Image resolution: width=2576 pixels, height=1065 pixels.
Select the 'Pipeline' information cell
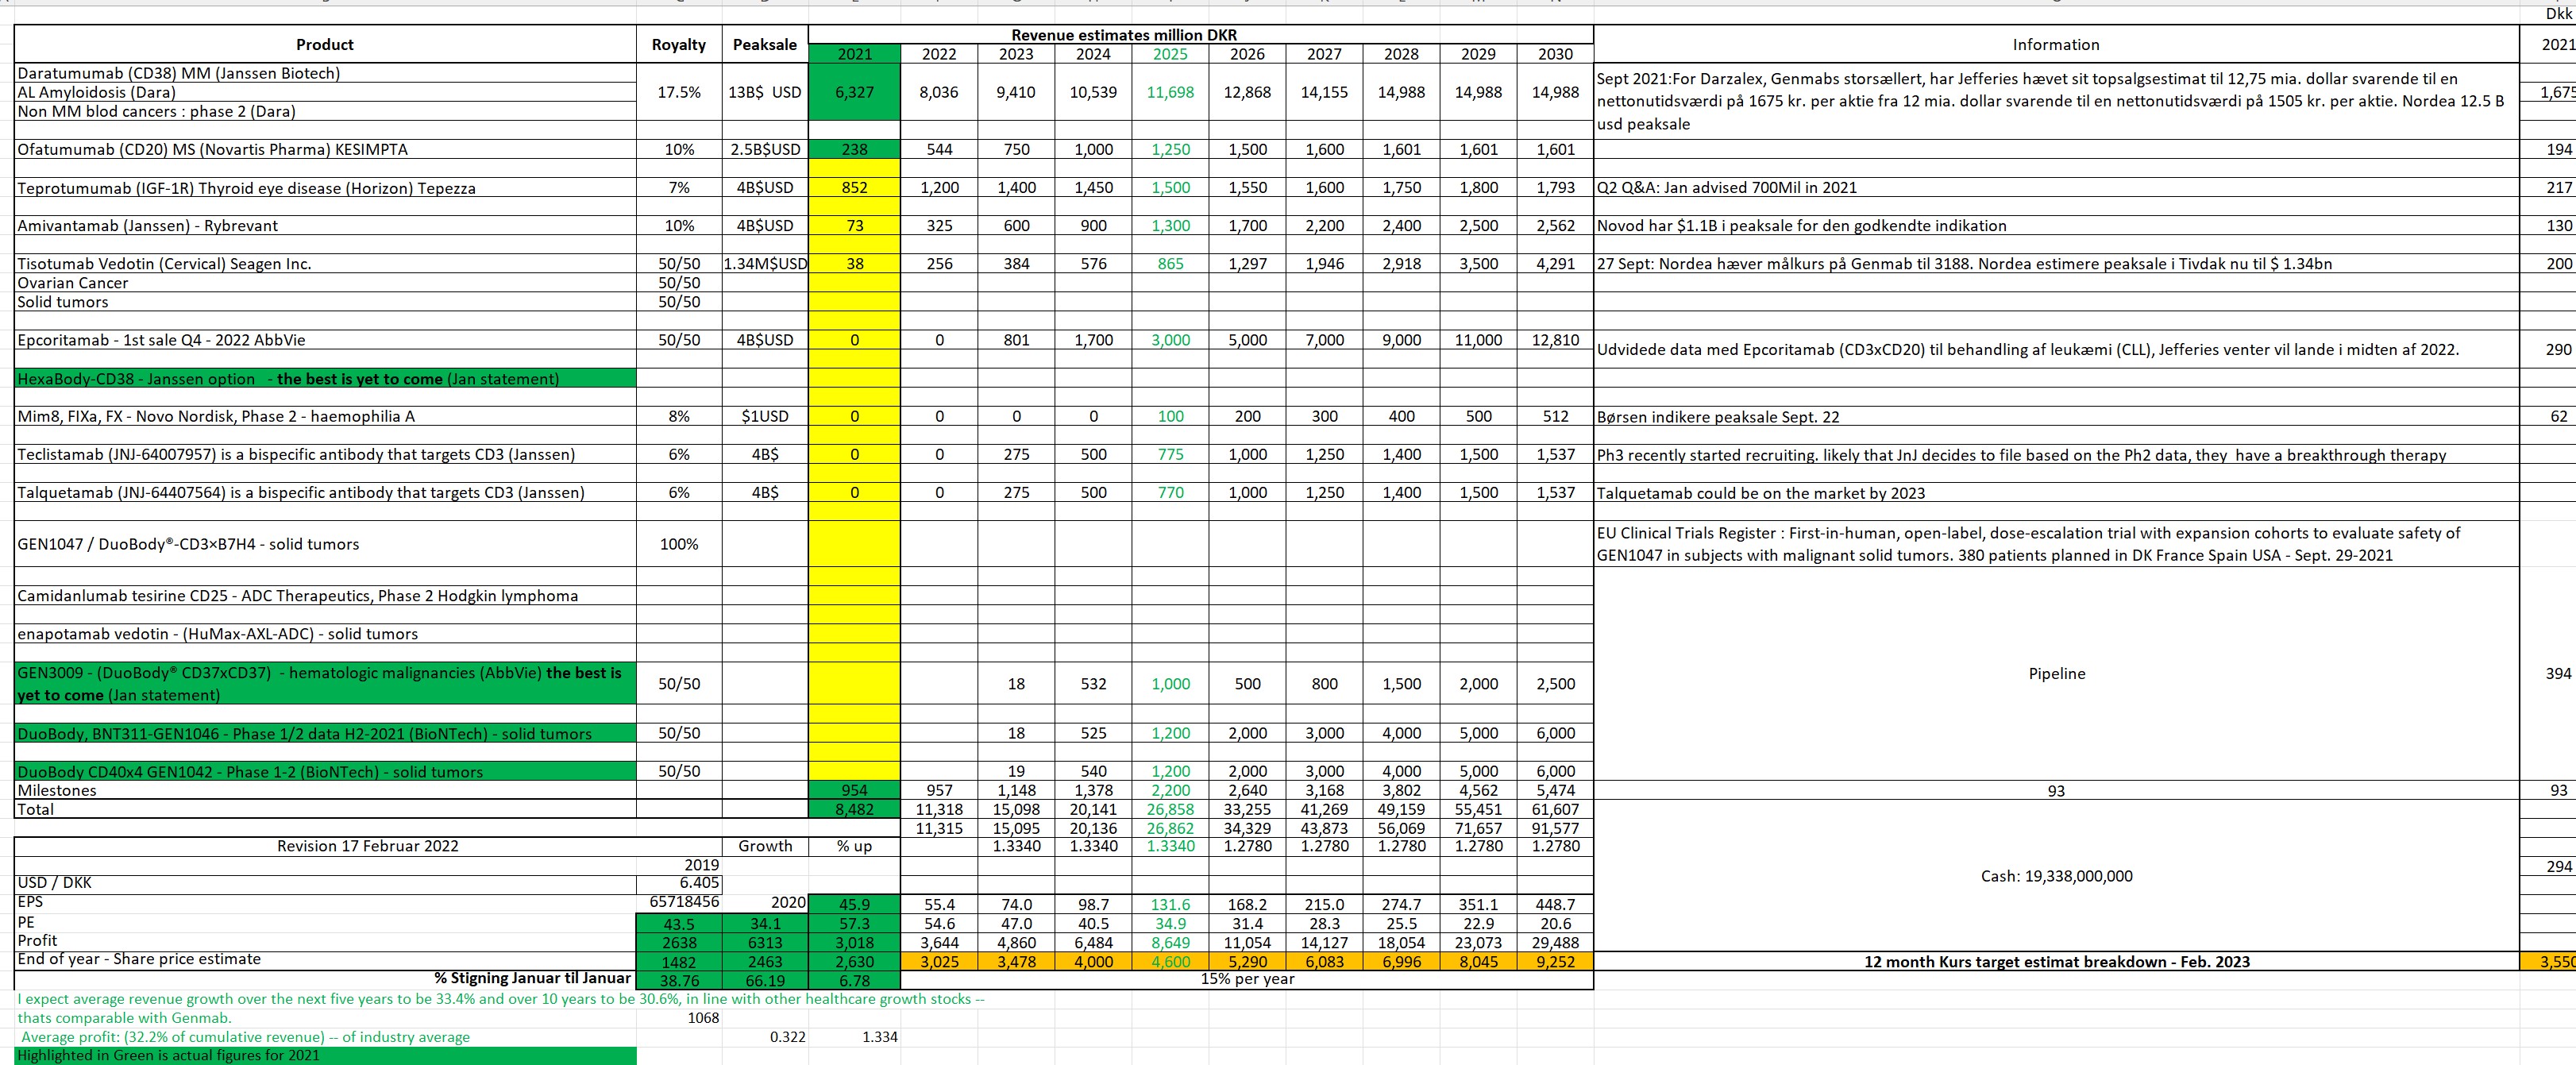pos(2056,674)
